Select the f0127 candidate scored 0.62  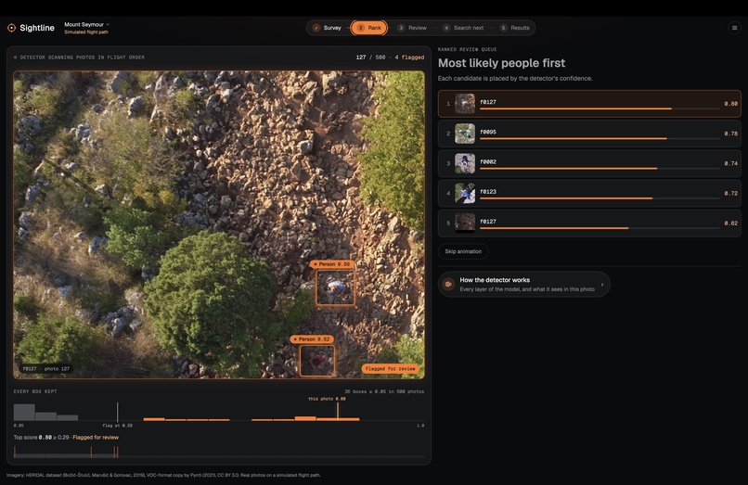pyautogui.click(x=589, y=223)
